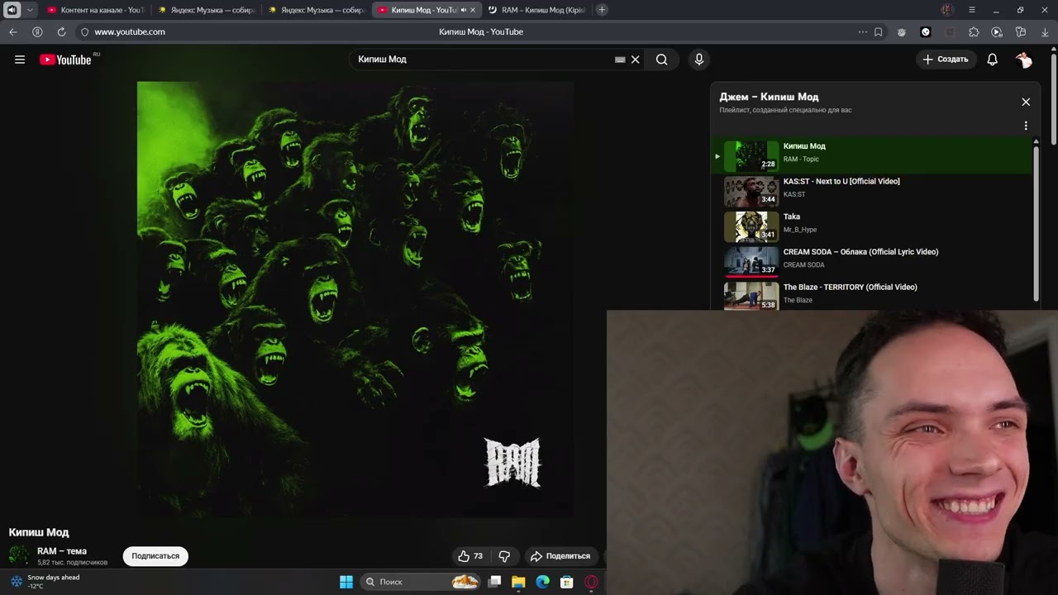Viewport: 1058px width, 595px height.
Task: Open browser downloads arrow
Action: pyautogui.click(x=1045, y=32)
